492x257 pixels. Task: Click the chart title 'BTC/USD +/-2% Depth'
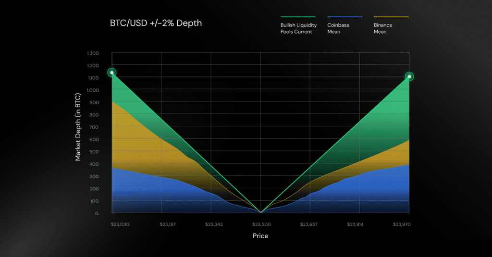156,23
